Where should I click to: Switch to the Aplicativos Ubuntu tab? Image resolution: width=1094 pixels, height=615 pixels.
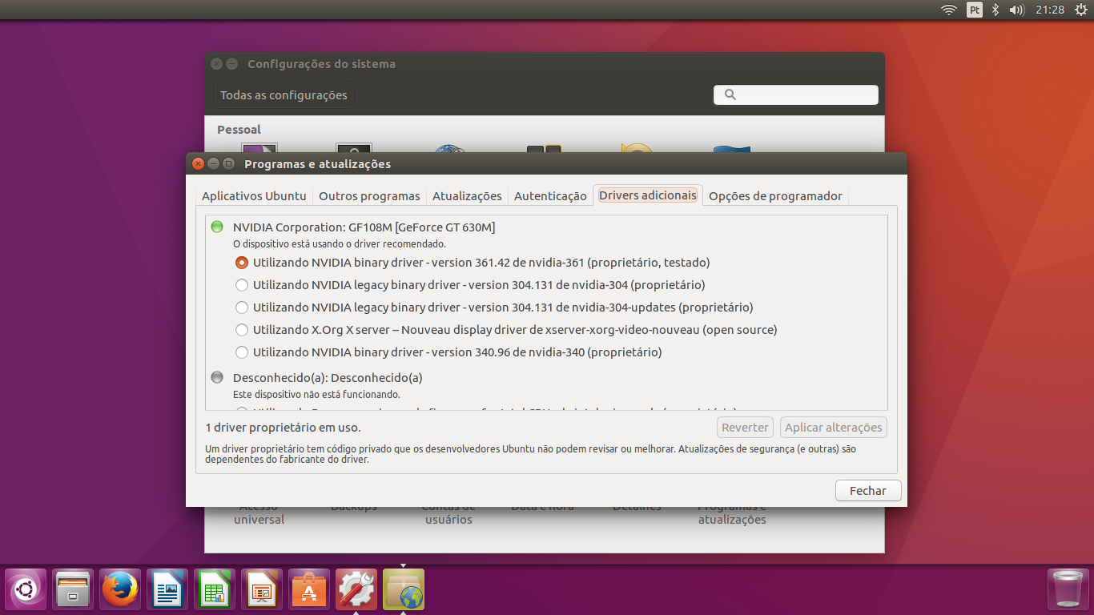[x=254, y=196]
